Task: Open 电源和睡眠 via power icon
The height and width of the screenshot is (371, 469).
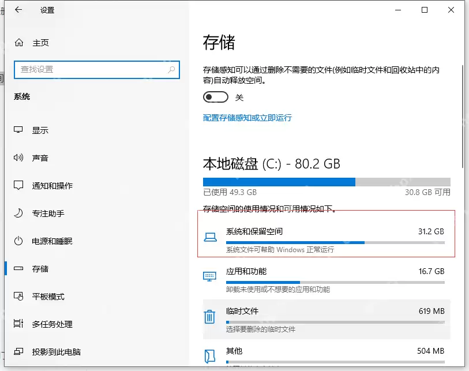Action: [x=17, y=241]
